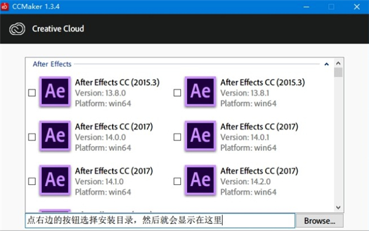Click the scrollbar up arrow
This screenshot has width=369, height=231.
point(338,63)
